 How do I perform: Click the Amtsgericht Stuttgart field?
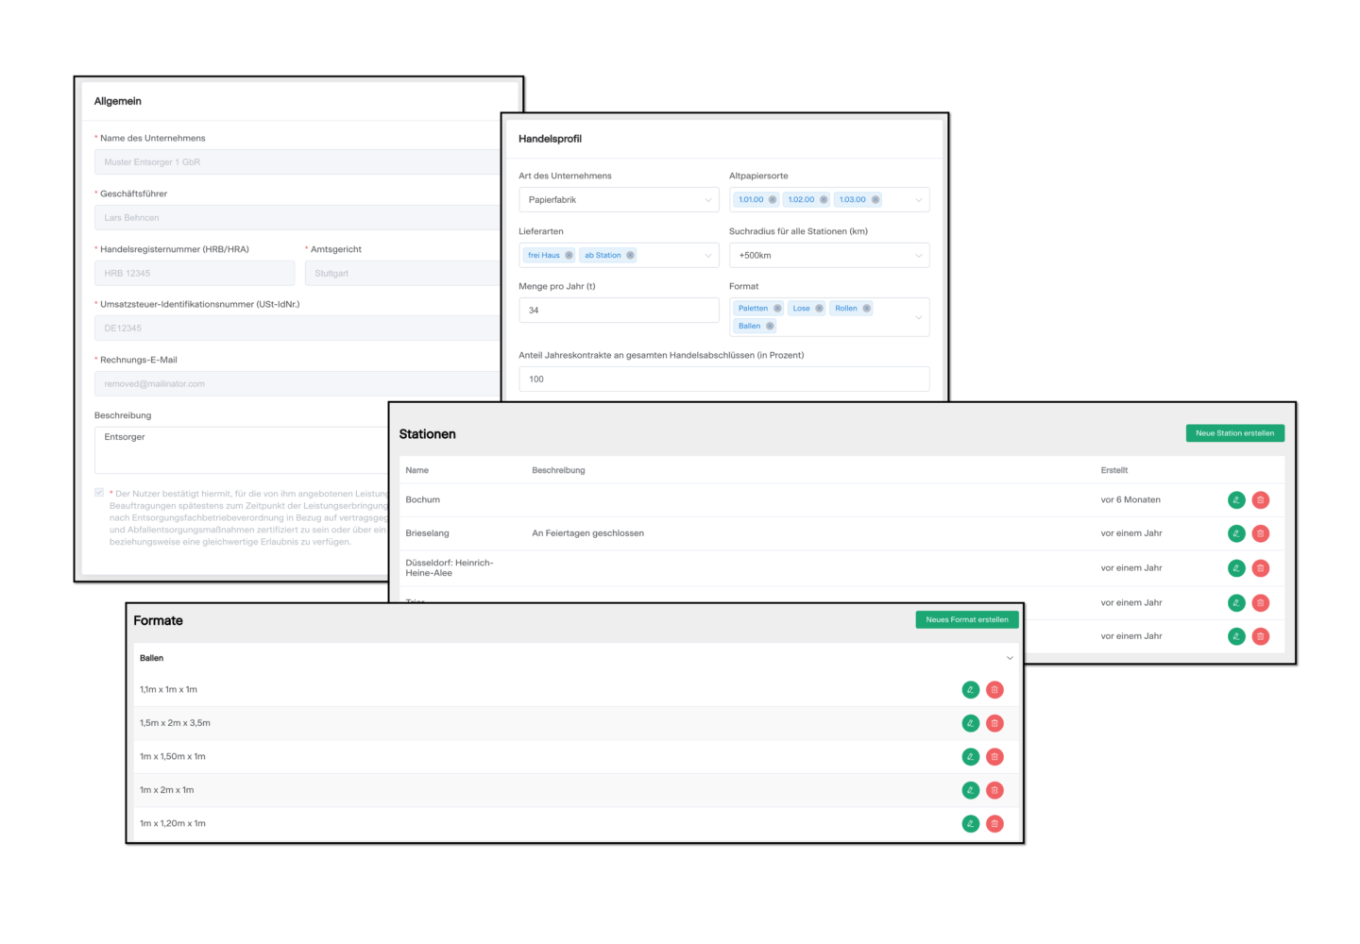click(403, 274)
